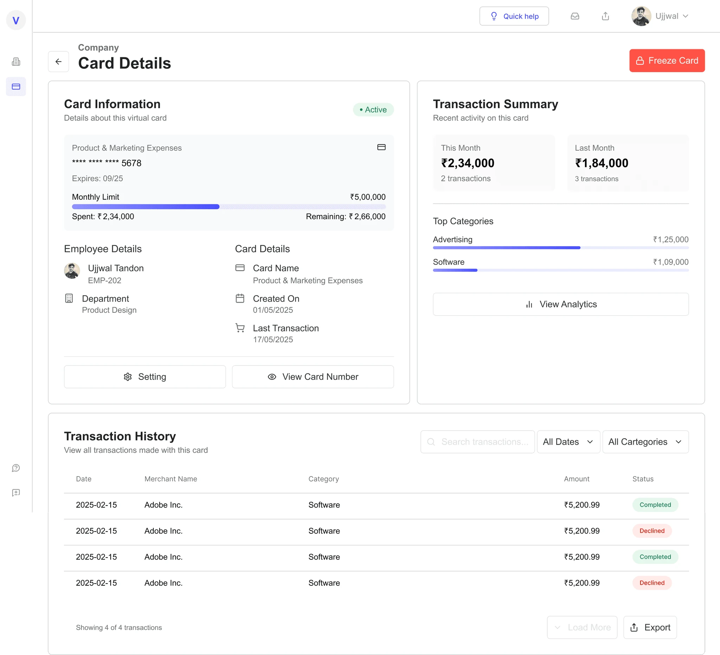Freeze the card

click(667, 61)
